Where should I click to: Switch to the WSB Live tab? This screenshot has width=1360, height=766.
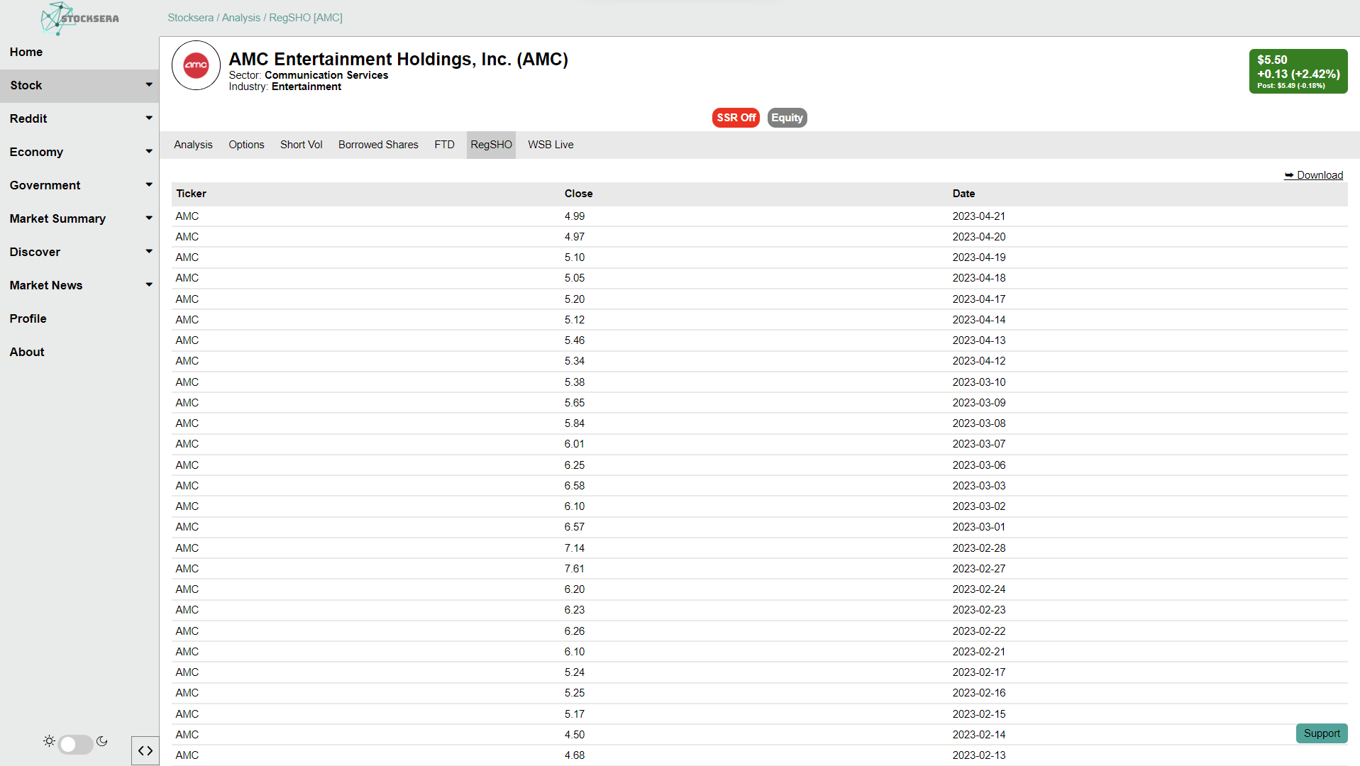[551, 145]
